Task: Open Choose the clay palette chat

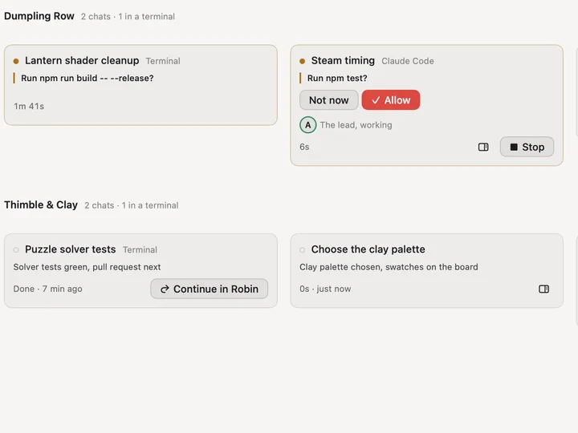Action: (368, 249)
